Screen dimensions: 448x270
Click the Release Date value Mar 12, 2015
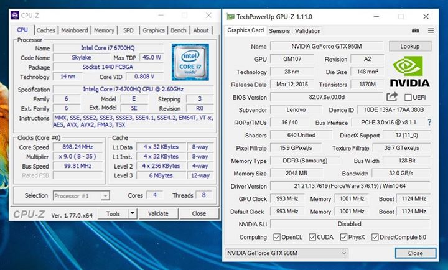coord(292,85)
